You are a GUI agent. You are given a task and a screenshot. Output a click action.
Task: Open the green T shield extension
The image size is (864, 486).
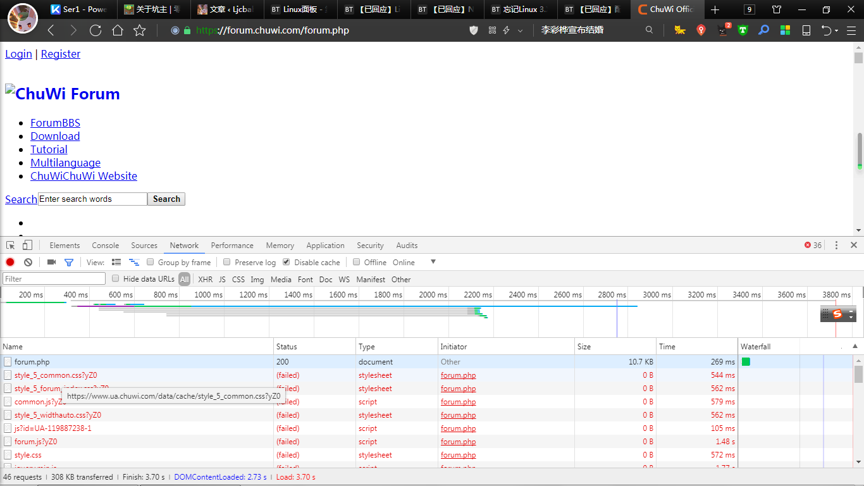coord(743,30)
